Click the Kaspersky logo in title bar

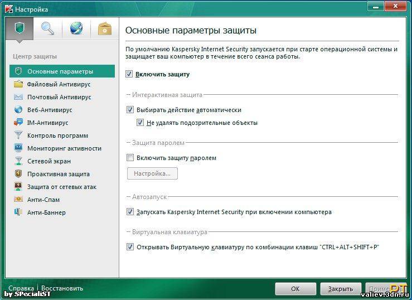pyautogui.click(x=9, y=9)
